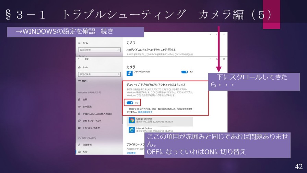The height and width of the screenshot is (173, 307).
Task: Turn off the フィードバック Hub camera toggle
Action: click(185, 72)
